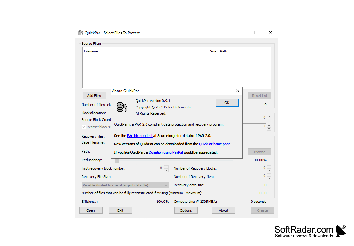Screen dimensions: 354x246
Task: Decrease Number of Recovery blocks with down arrow
Action: click(269, 171)
